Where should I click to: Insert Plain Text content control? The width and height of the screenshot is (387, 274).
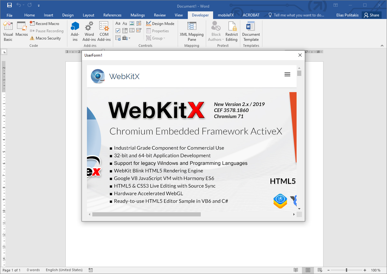pyautogui.click(x=125, y=23)
